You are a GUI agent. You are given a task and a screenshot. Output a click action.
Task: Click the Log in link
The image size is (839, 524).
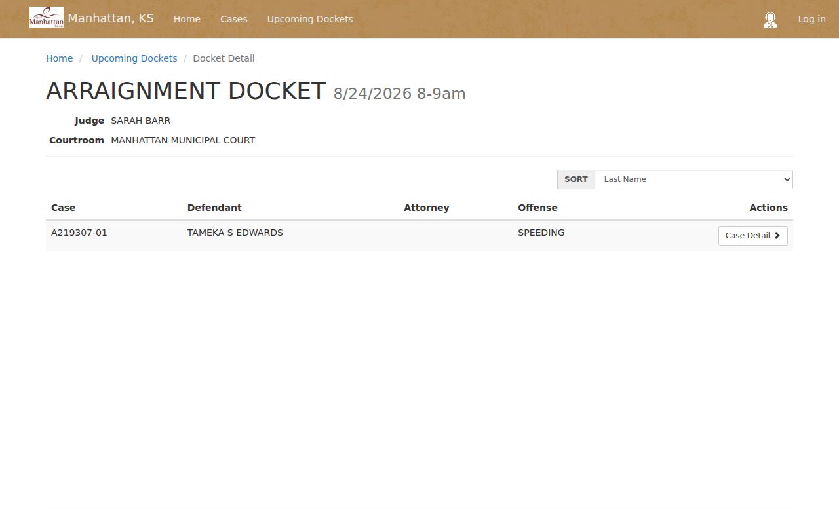(811, 19)
